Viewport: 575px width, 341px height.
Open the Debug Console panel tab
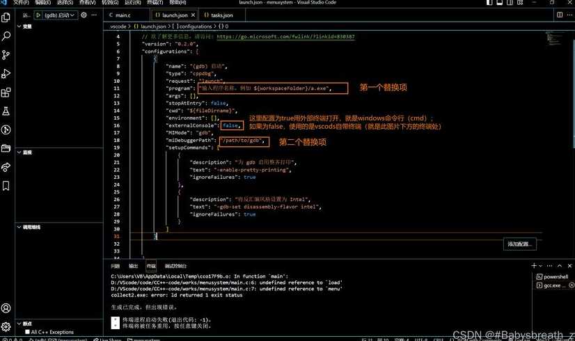click(x=175, y=266)
